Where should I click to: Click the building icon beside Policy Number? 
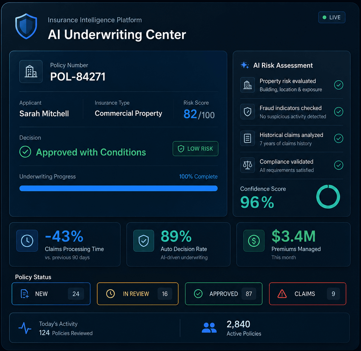tap(31, 72)
